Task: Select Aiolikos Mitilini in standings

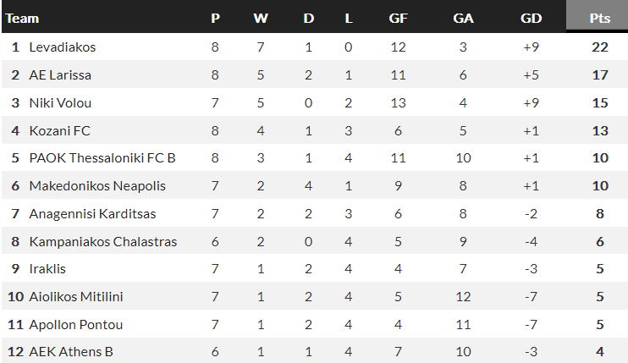Action: (76, 297)
